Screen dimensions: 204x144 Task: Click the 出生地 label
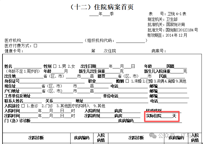10,76
